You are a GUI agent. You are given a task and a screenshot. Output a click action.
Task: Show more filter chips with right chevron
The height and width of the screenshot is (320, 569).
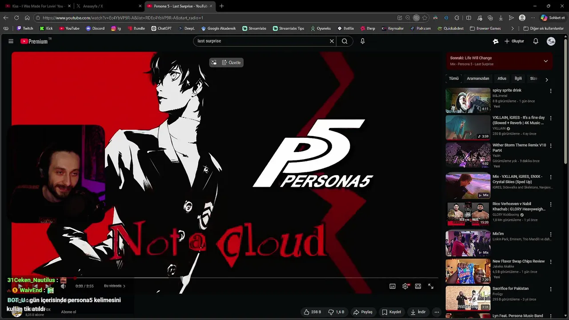tap(546, 80)
